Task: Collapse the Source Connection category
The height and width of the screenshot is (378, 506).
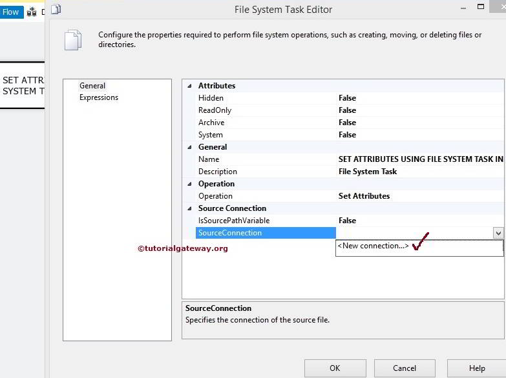Action: [190, 208]
